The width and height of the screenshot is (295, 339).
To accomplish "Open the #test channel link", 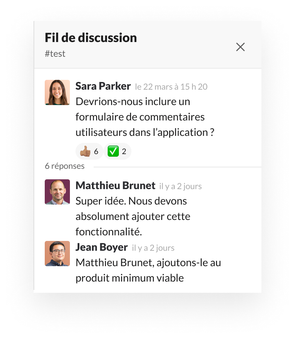I will click(55, 54).
